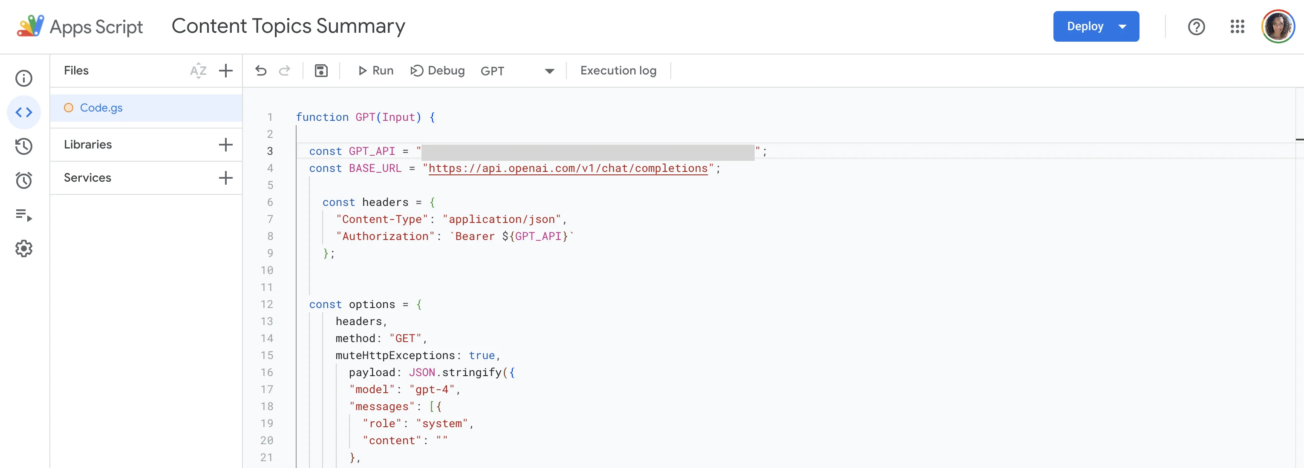Image resolution: width=1304 pixels, height=468 pixels.
Task: Expand the Deploy button dropdown
Action: (x=1122, y=27)
